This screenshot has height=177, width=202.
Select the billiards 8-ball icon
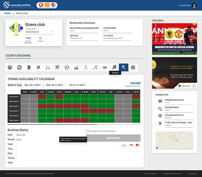pyautogui.click(x=19, y=68)
